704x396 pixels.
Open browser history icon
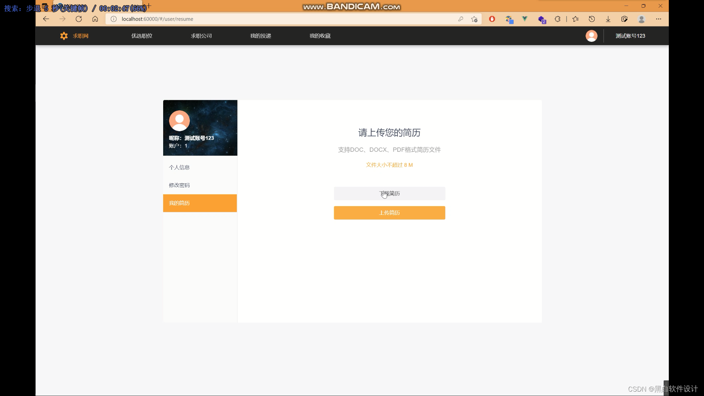click(x=592, y=19)
